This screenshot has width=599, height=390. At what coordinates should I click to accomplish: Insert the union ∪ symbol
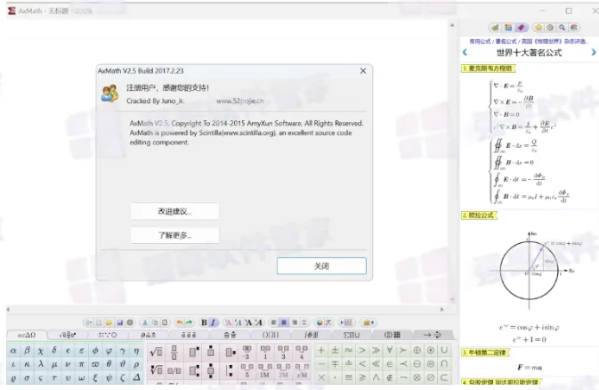coord(444,350)
